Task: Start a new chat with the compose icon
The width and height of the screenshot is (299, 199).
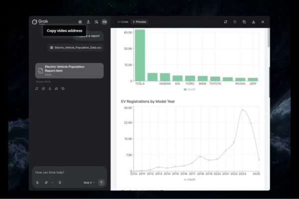Action: pos(80,22)
